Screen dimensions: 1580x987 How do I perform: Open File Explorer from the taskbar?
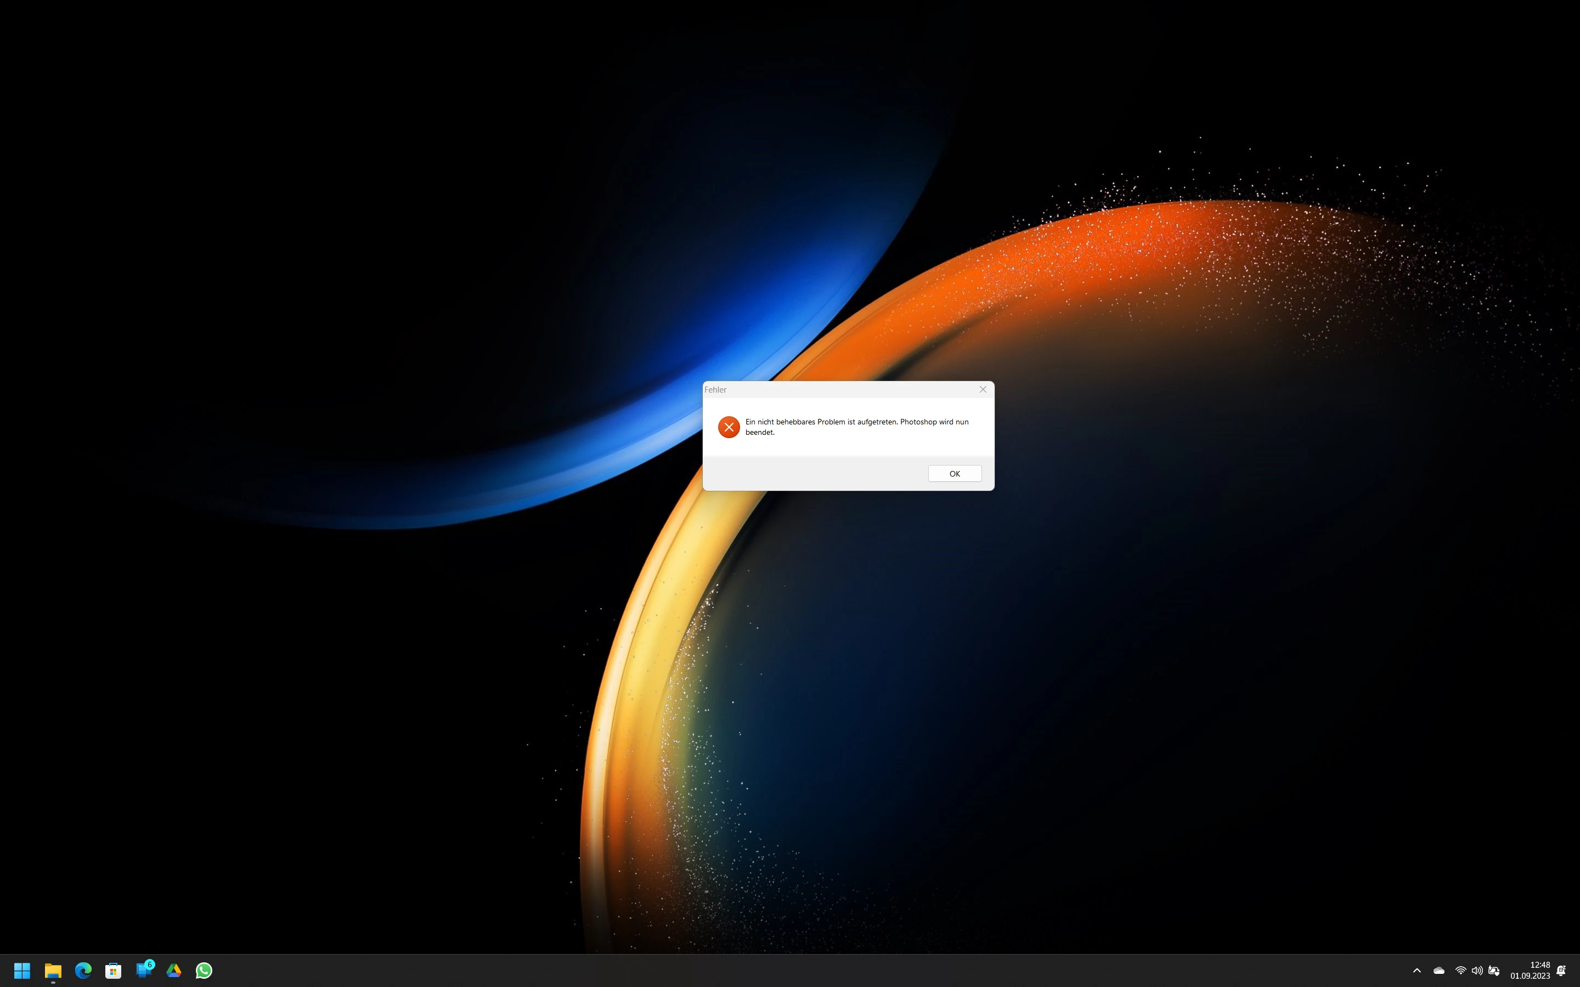coord(53,970)
